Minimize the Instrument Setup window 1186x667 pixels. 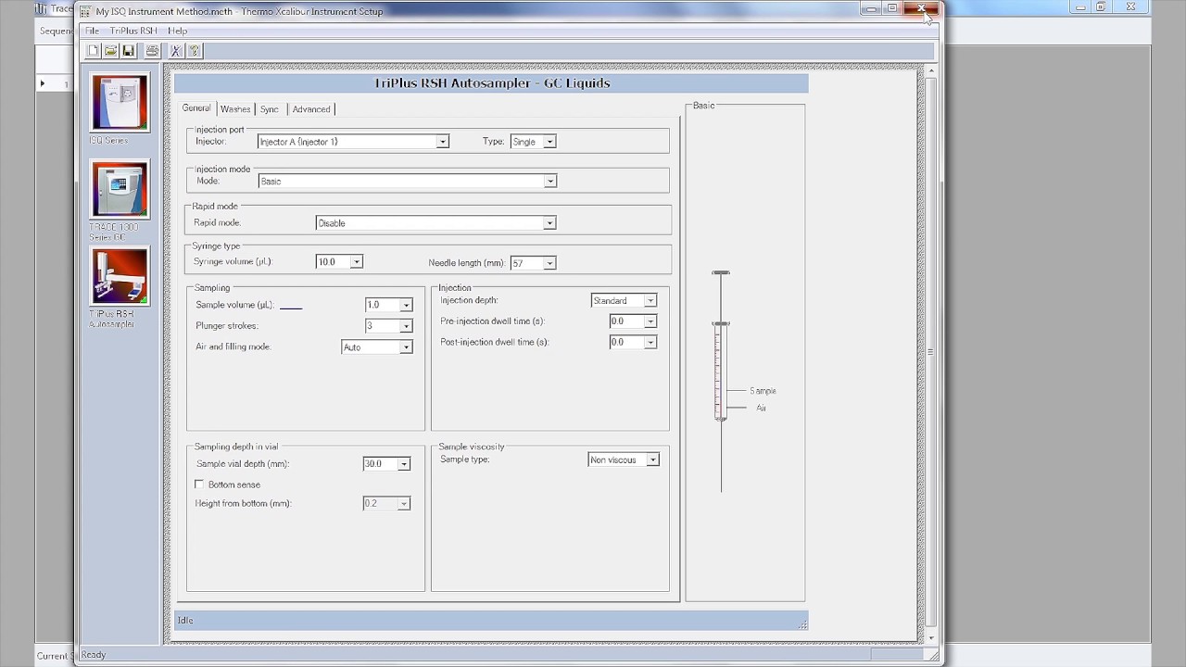click(870, 8)
